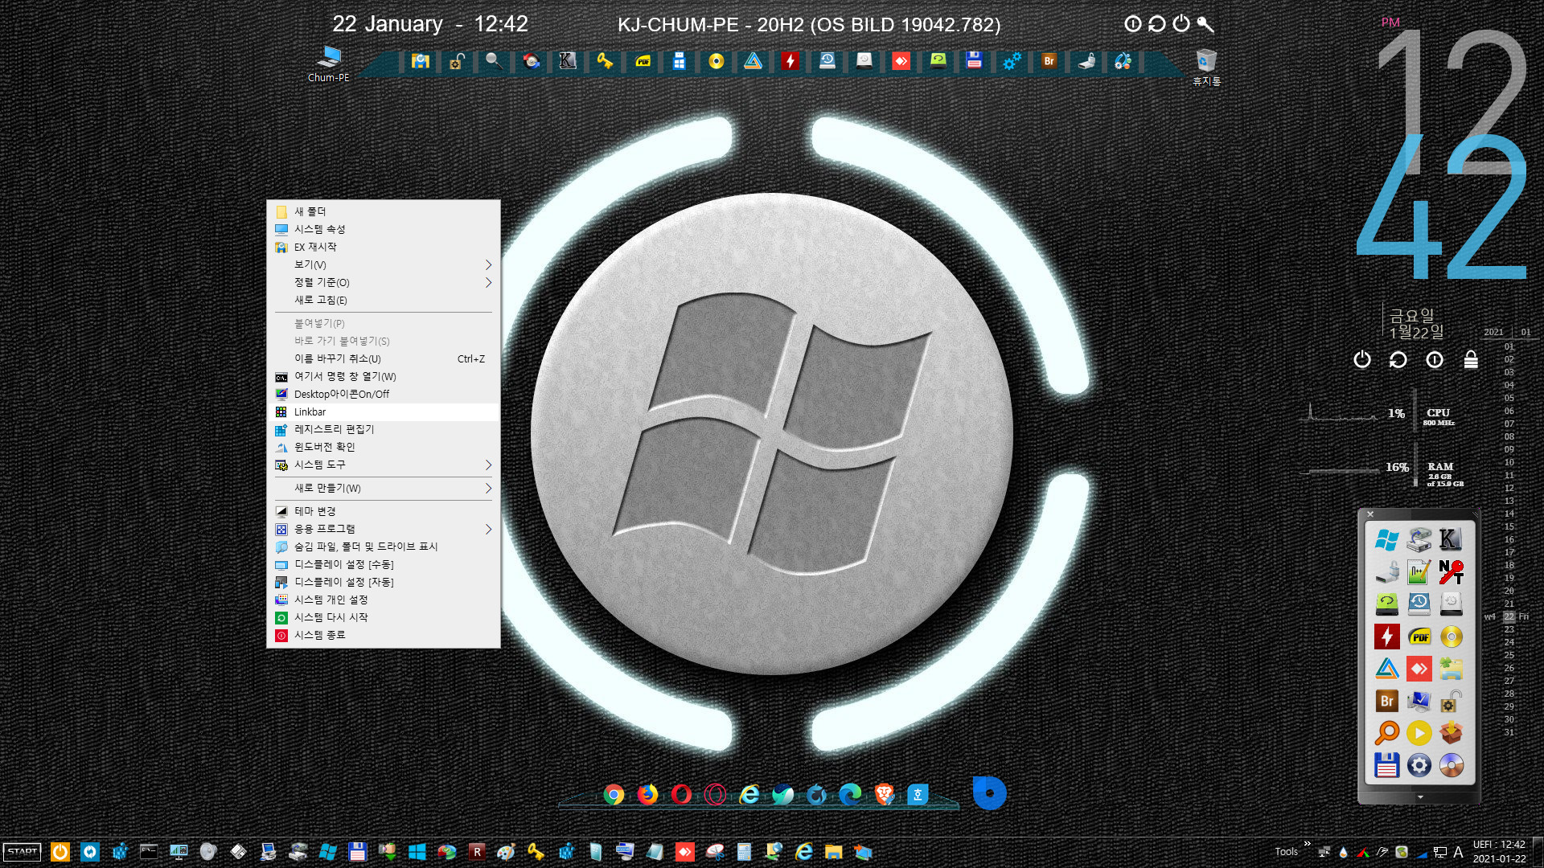Launch the PDF reader icon in the top dock
Image resolution: width=1544 pixels, height=868 pixels.
pos(643,61)
